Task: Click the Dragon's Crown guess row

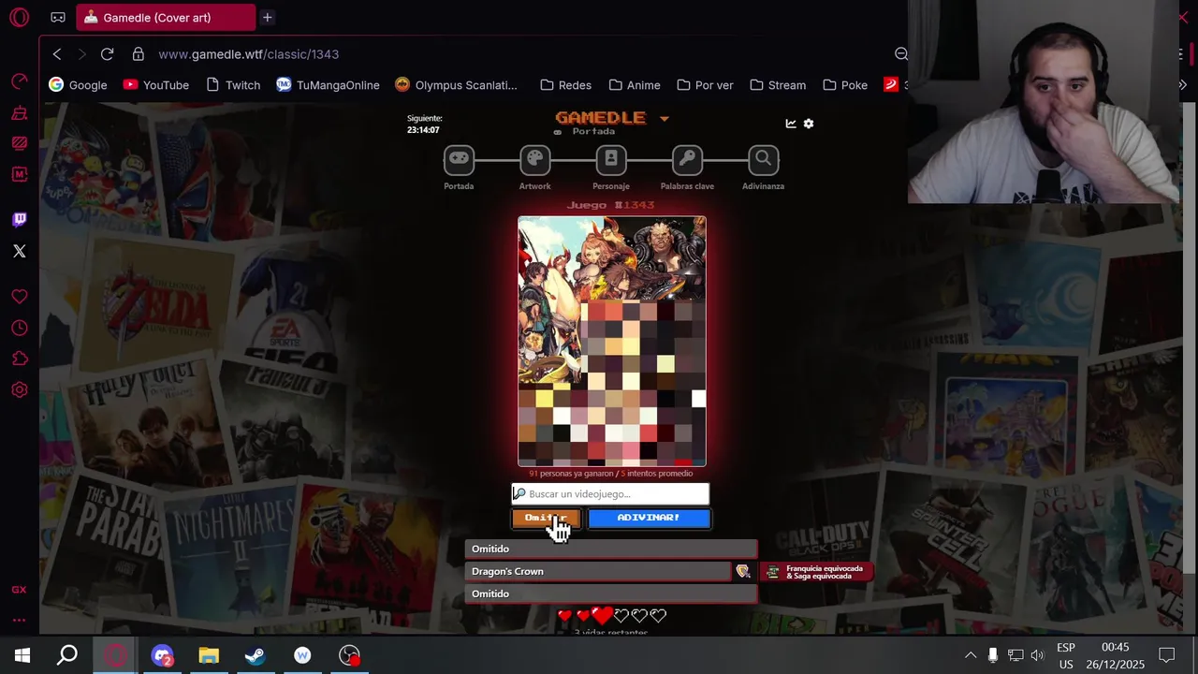Action: tap(597, 571)
